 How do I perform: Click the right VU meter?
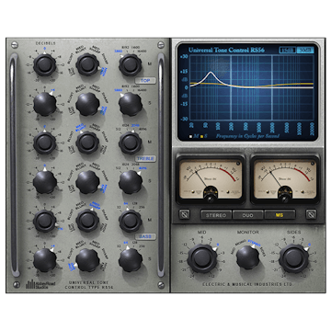(285, 180)
